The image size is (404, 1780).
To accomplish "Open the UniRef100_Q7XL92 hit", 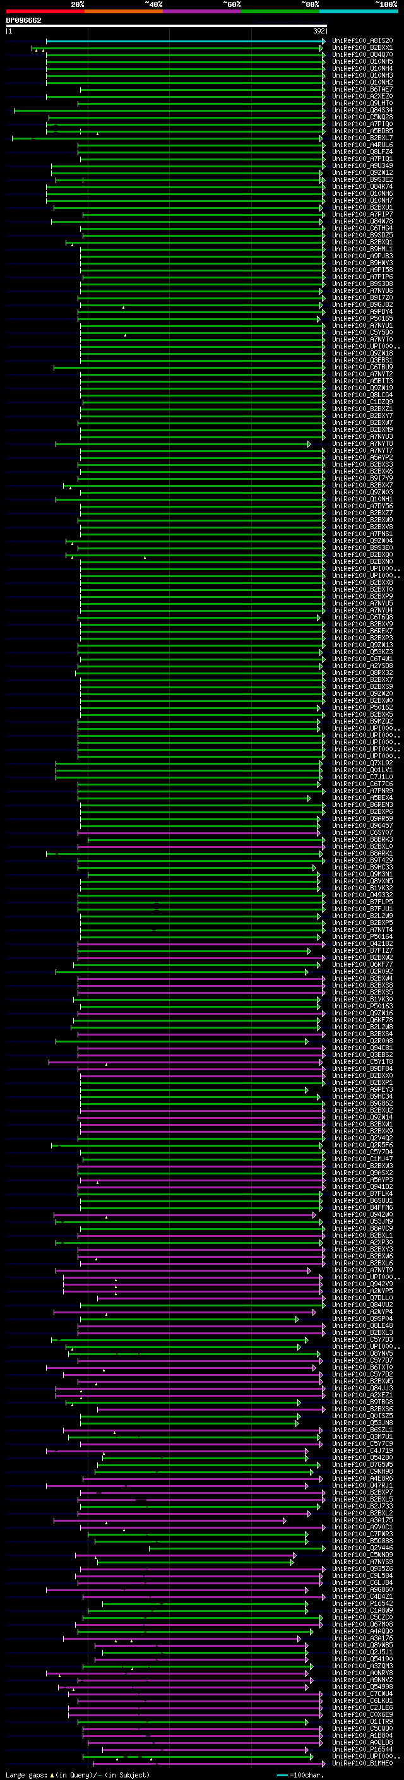I will pos(362,763).
